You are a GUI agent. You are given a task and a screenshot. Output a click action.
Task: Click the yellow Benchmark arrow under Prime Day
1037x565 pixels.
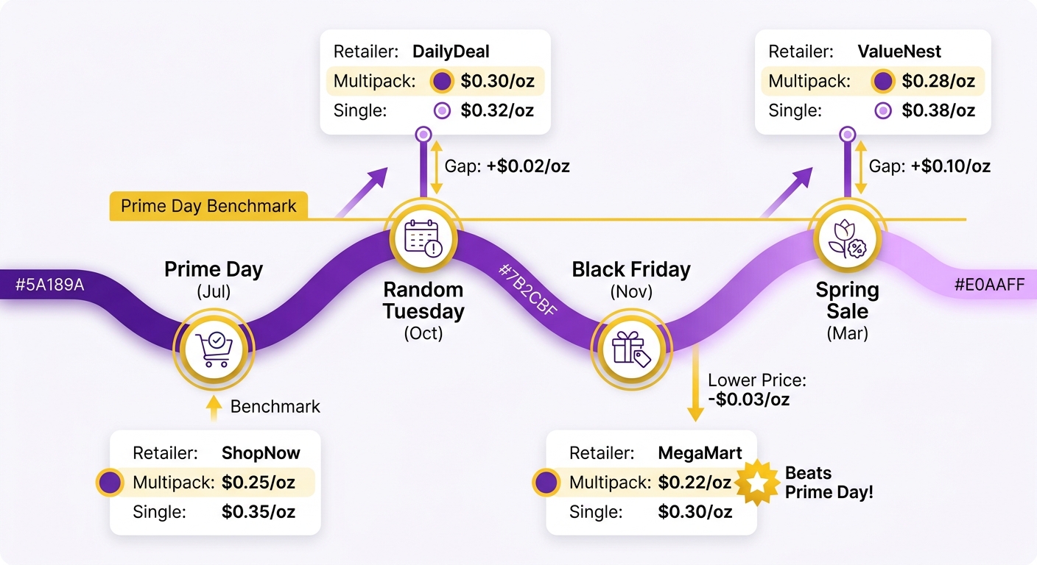pyautogui.click(x=214, y=408)
